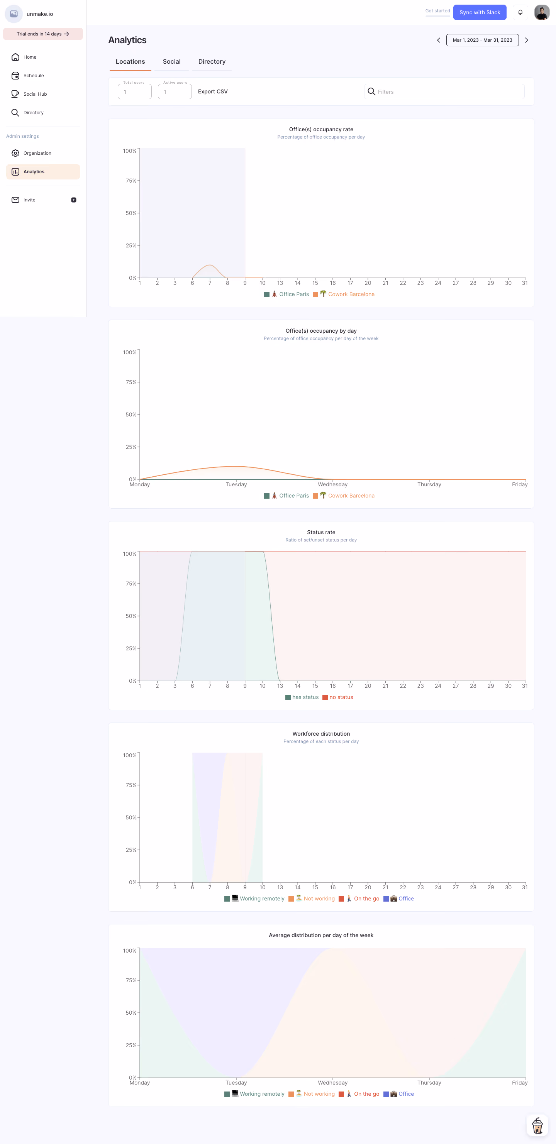This screenshot has width=556, height=1144.
Task: Select Schedule in the sidebar menu
Action: tap(43, 76)
